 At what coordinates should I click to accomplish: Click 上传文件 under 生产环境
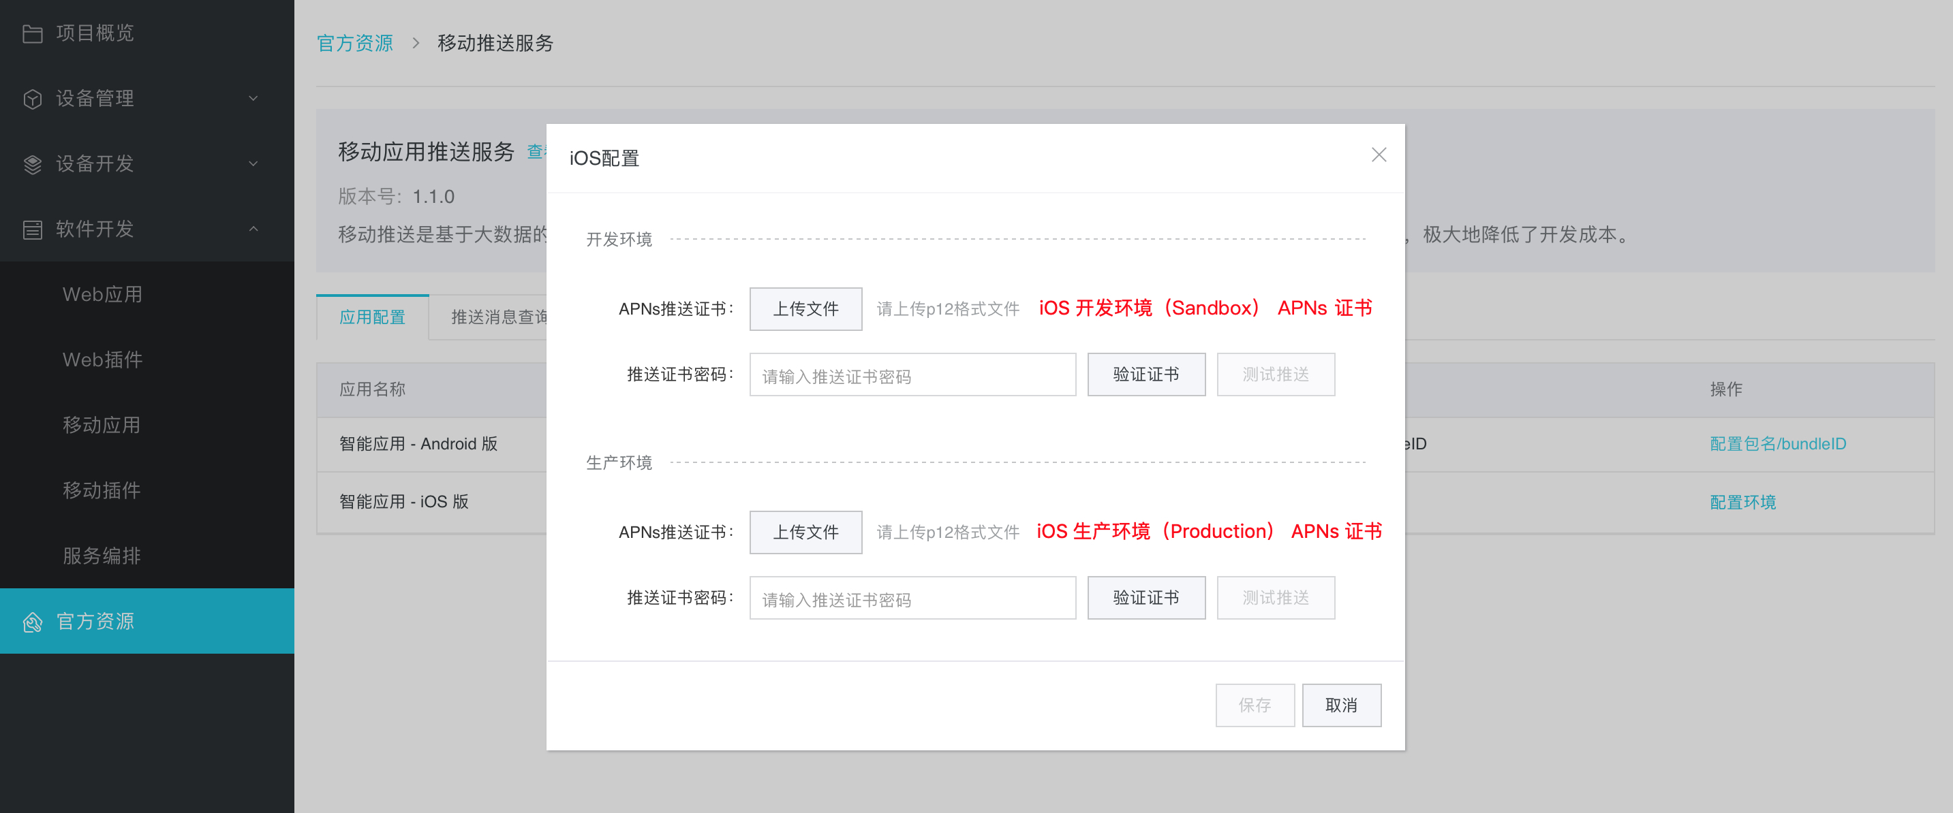(805, 532)
